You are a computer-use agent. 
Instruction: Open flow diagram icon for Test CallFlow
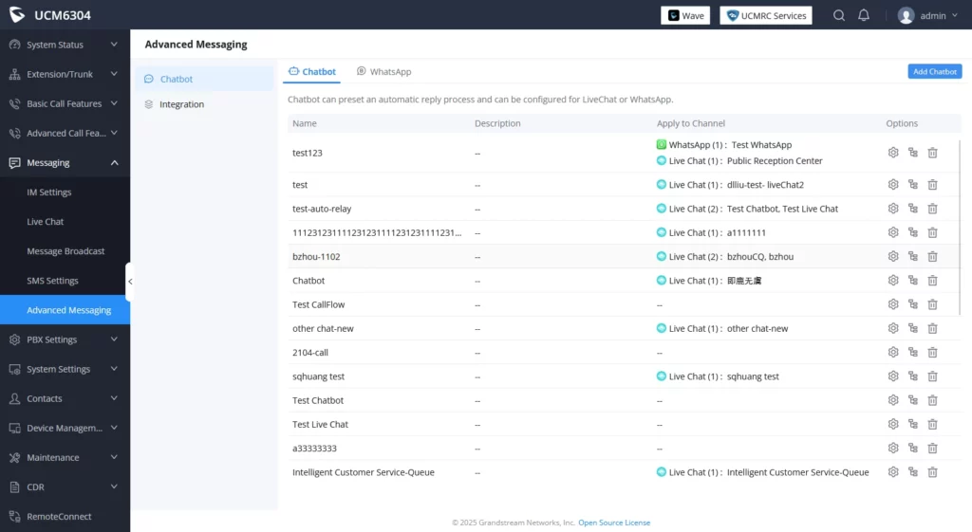[x=912, y=304]
